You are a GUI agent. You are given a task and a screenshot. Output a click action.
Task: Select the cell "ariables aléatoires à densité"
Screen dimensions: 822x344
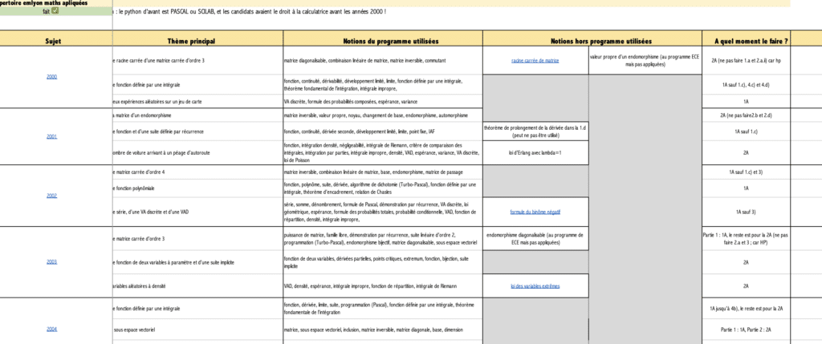(x=197, y=286)
